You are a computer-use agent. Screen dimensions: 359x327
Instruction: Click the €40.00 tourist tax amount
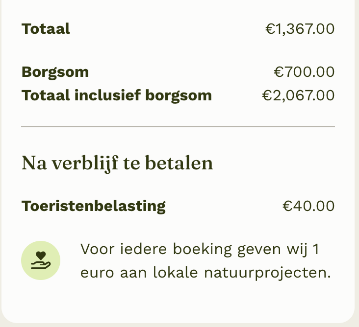tap(308, 206)
